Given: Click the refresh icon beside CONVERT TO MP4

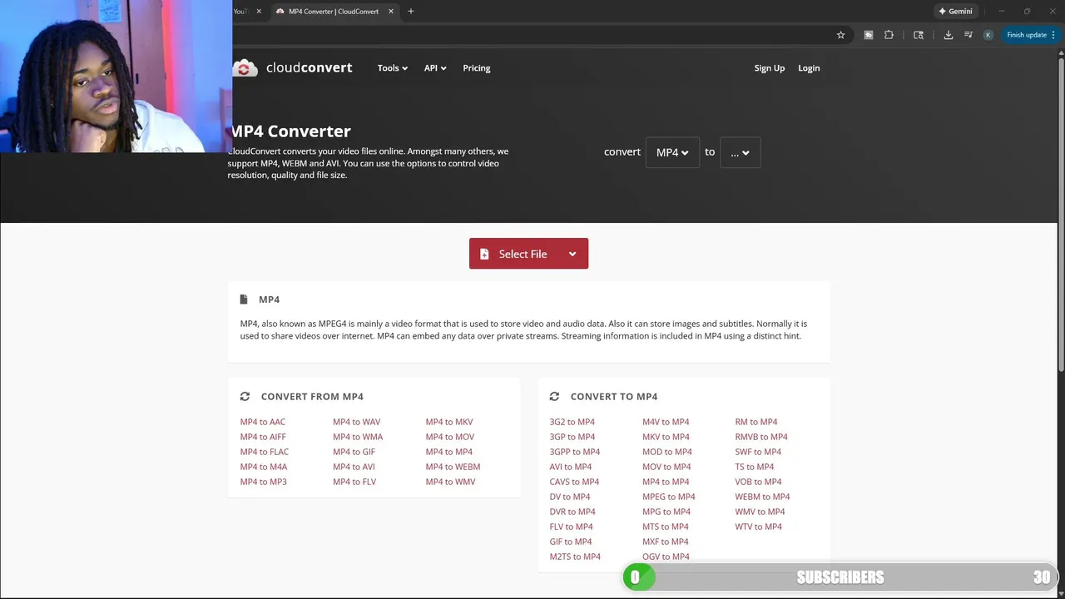Looking at the screenshot, I should point(554,397).
